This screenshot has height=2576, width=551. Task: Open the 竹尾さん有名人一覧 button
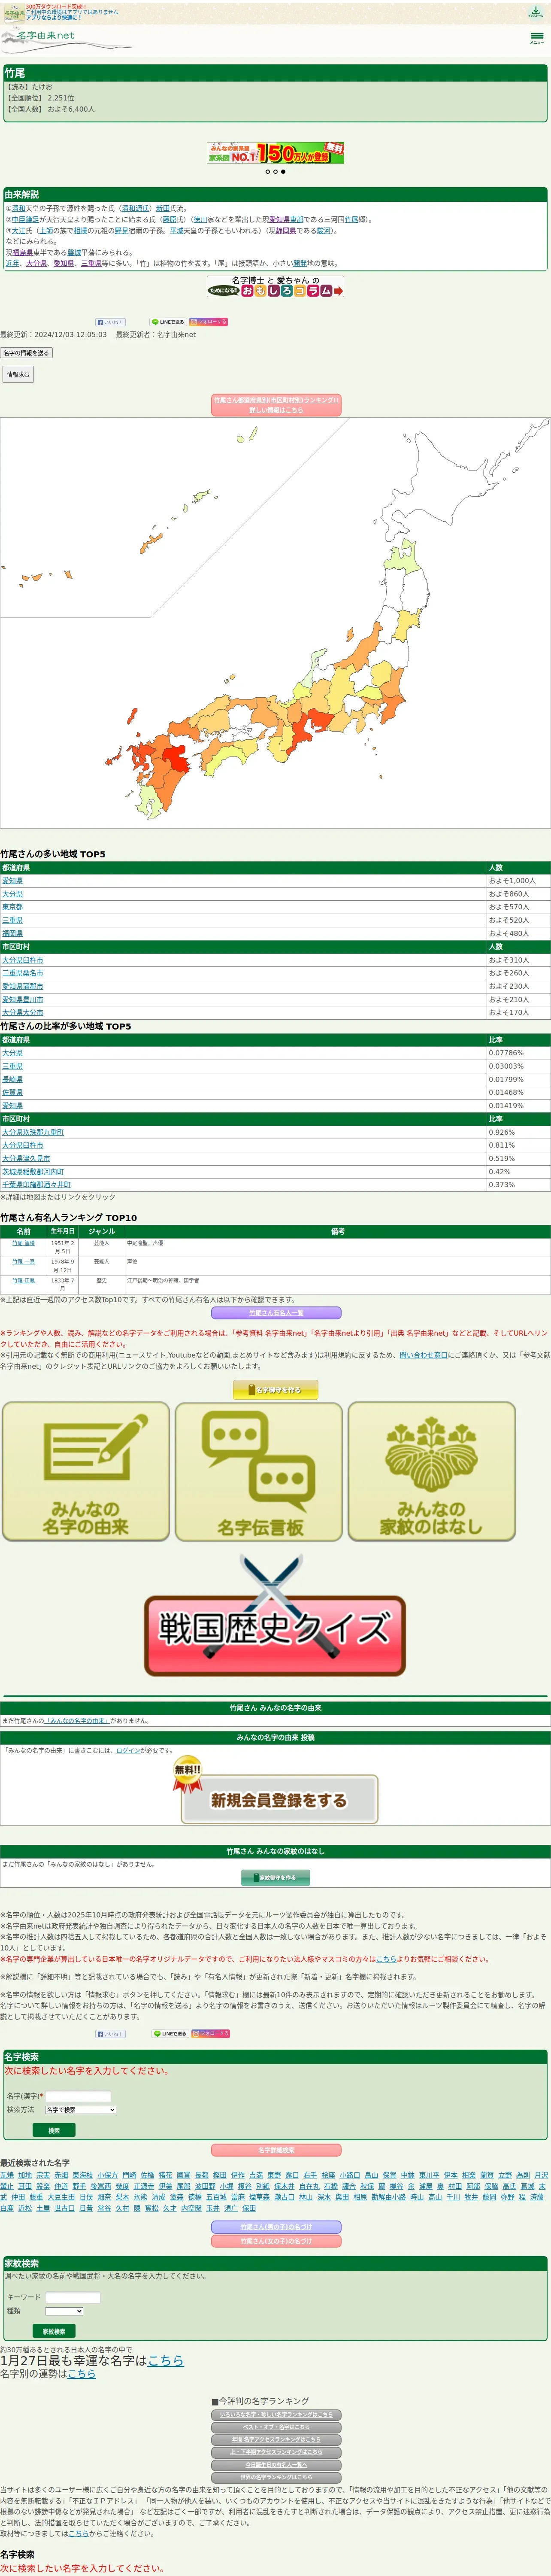[276, 1313]
